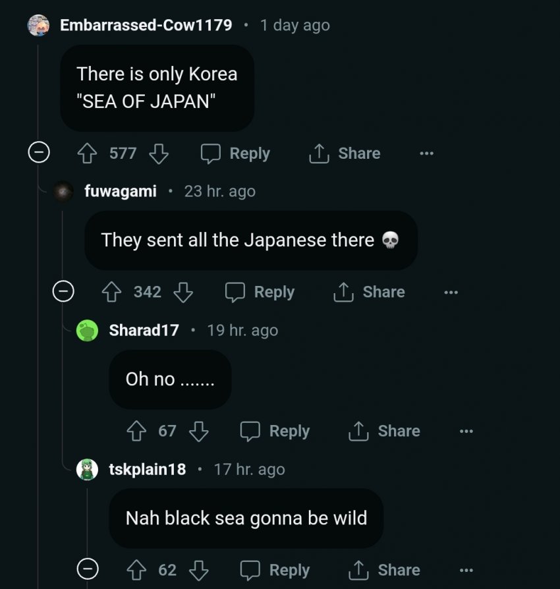
Task: Upvote tskplain18's black sea comment
Action: 136,570
